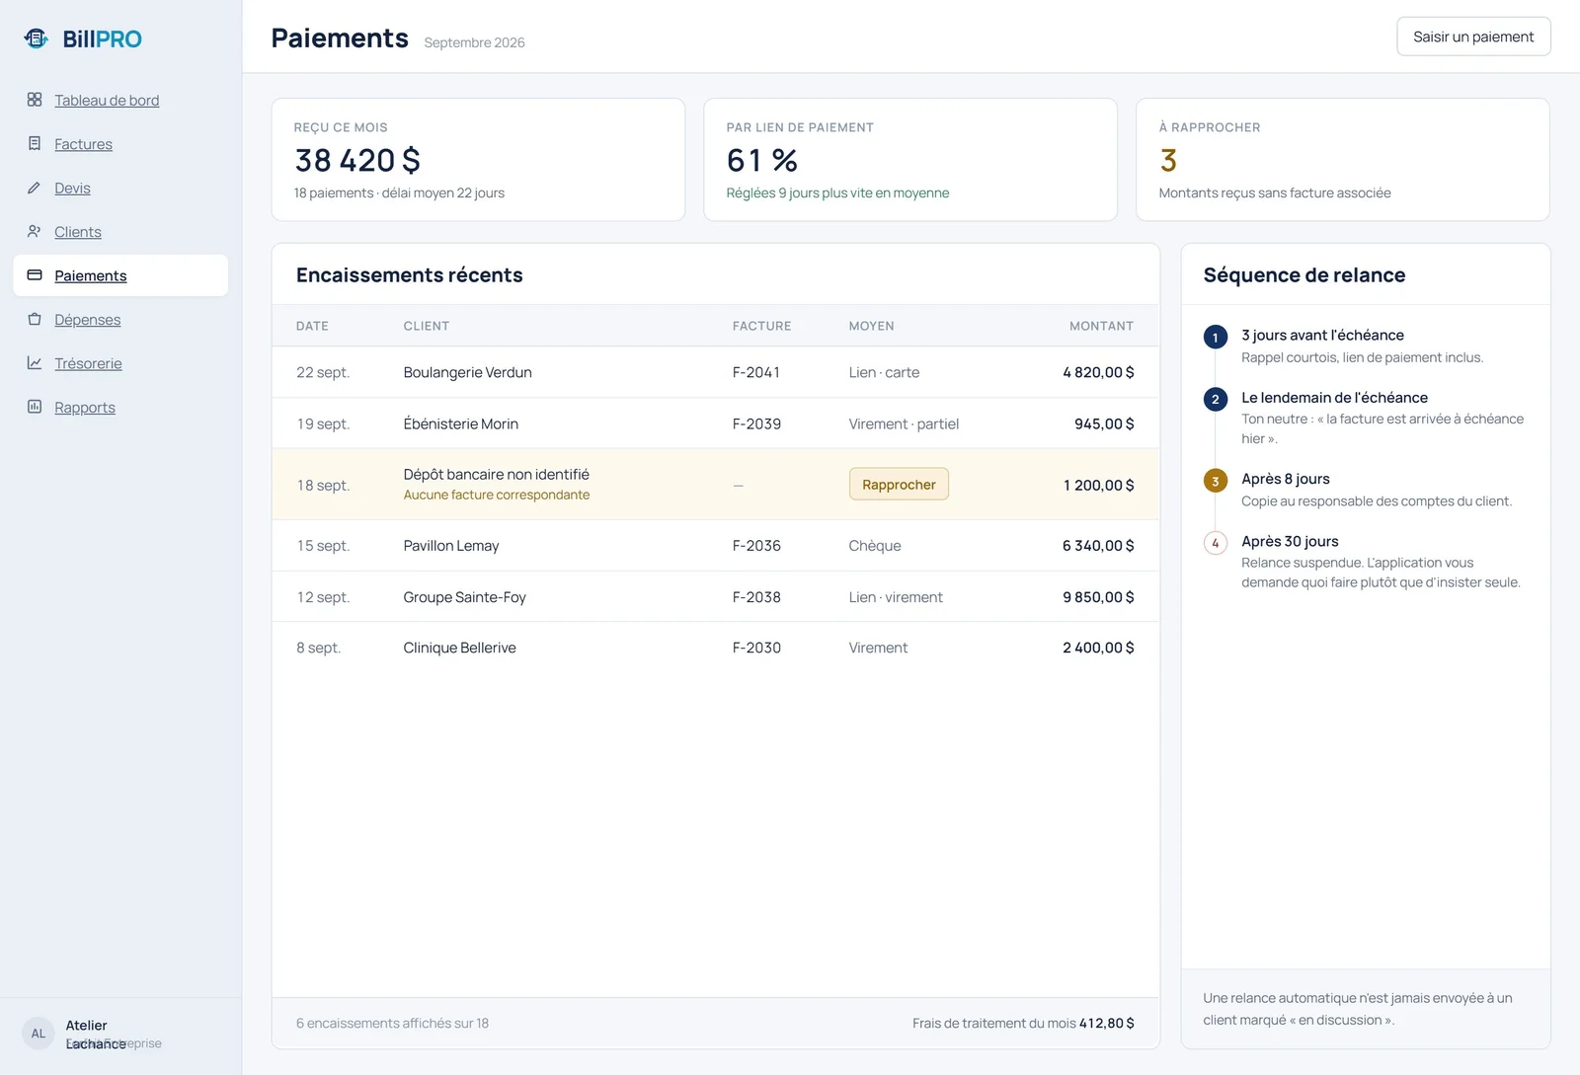
Task: Click Dépôt bancaire non identifié text
Action: pyautogui.click(x=496, y=475)
